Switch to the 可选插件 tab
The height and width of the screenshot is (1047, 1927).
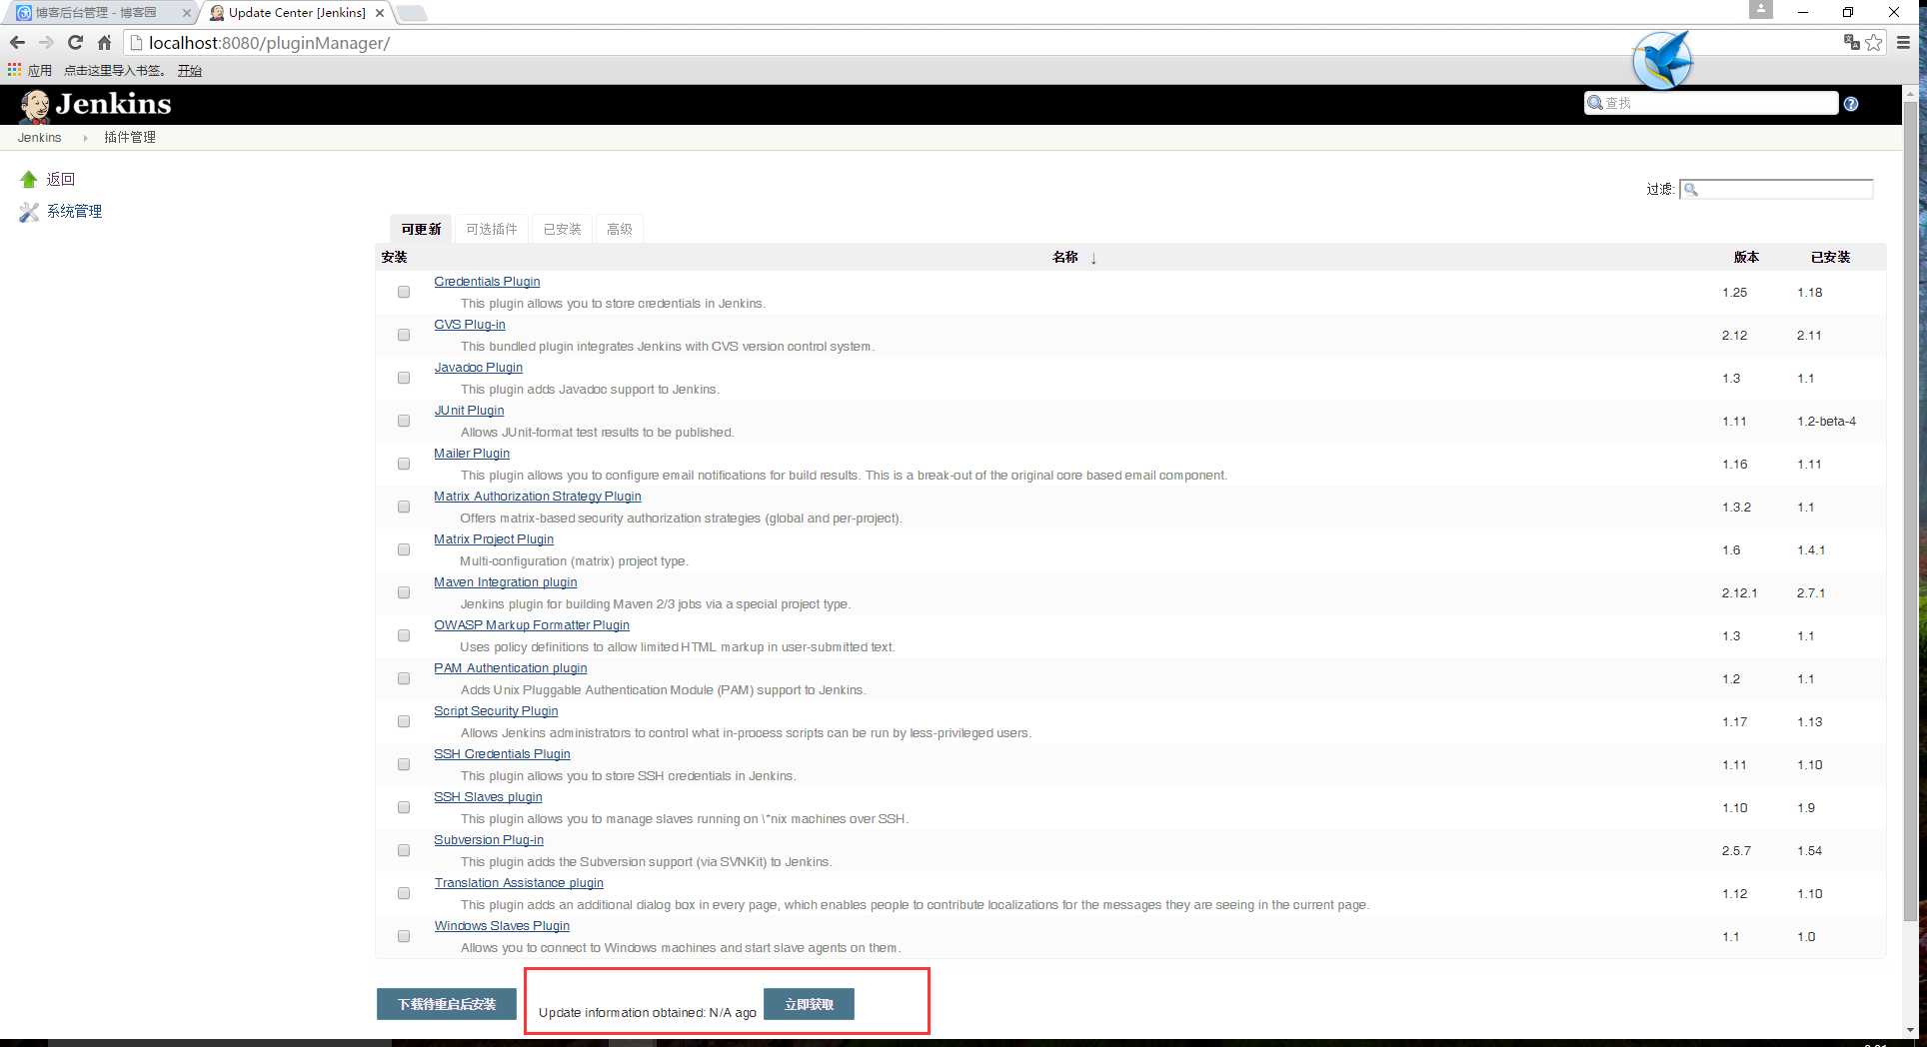[492, 229]
